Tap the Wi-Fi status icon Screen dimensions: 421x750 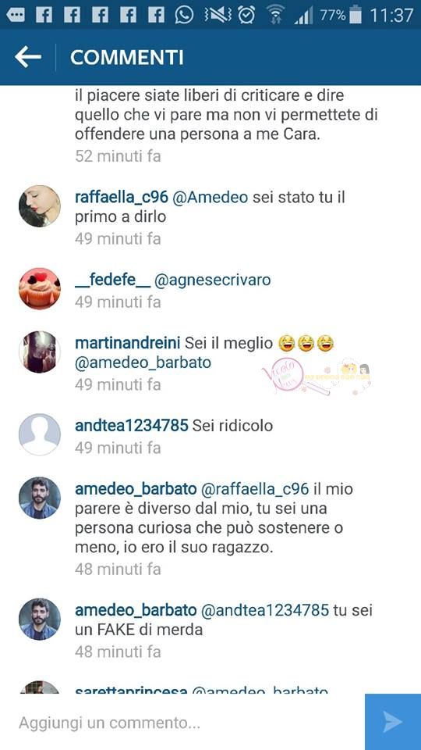coord(275,16)
